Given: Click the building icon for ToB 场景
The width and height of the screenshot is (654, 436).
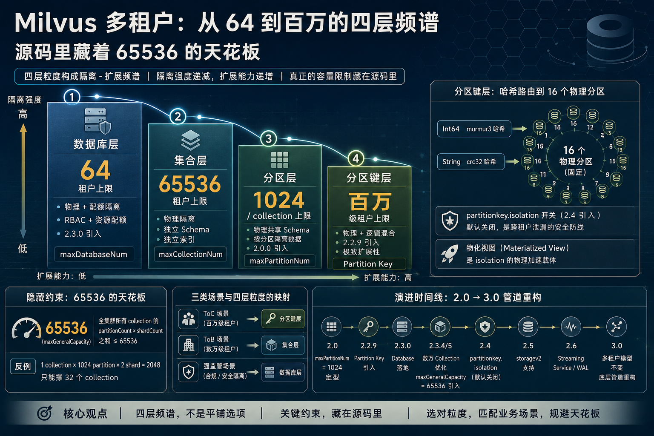Looking at the screenshot, I should [x=189, y=345].
